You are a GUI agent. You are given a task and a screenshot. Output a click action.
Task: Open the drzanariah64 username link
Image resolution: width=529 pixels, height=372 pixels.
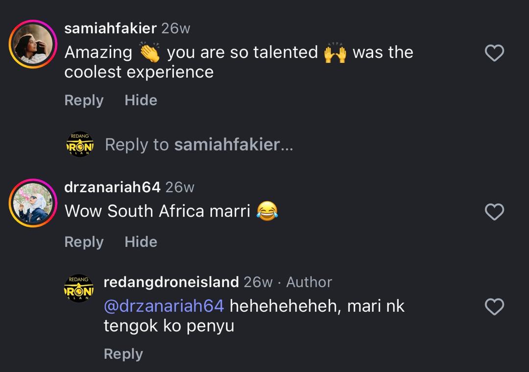tap(112, 187)
